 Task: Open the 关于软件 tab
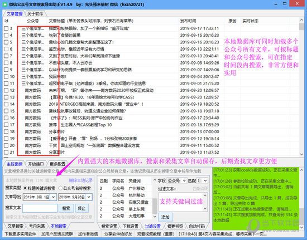pos(35,14)
